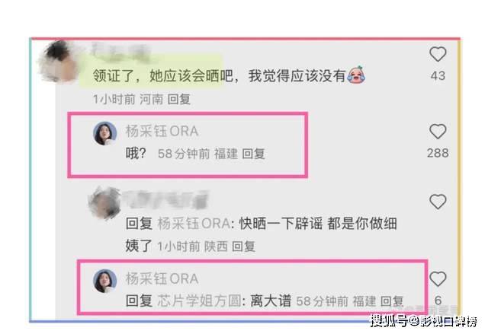
Task: Click 回复 next to 58分钟前 福建 in 哦? reply
Action: pyautogui.click(x=253, y=154)
